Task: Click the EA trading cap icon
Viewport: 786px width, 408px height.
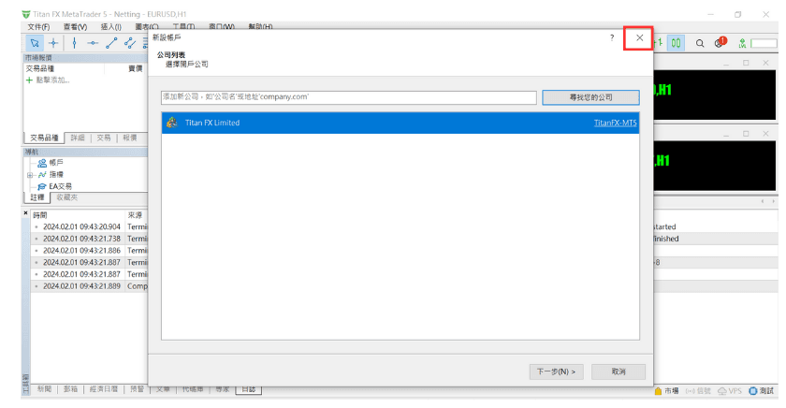Action: coord(42,186)
